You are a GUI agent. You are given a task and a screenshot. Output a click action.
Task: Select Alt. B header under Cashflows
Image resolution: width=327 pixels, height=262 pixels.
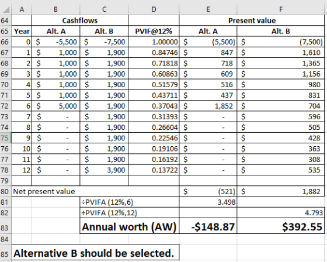tap(104, 32)
